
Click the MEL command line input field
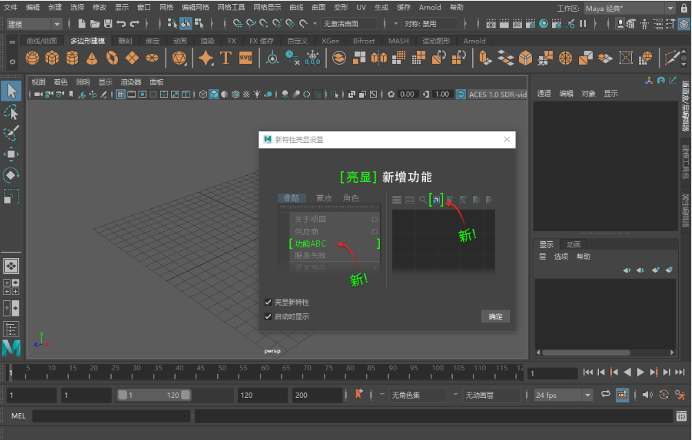tap(110, 416)
